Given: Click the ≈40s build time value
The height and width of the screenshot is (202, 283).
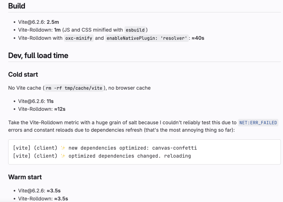Looking at the screenshot, I should (198, 38).
